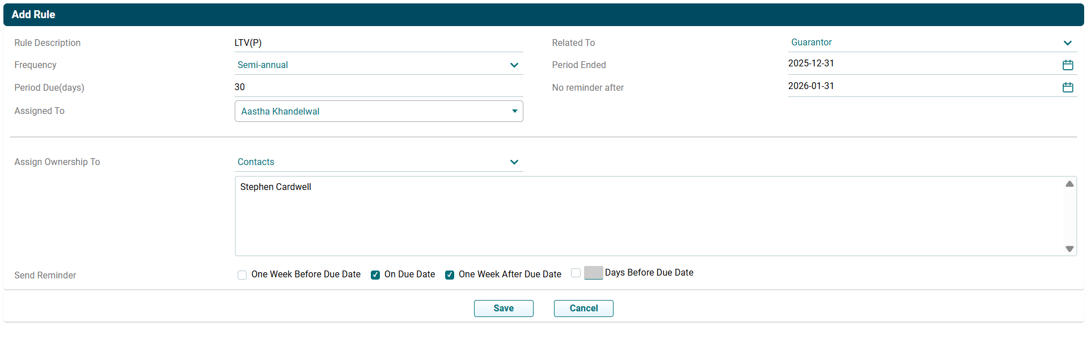Disable One Week After Due Date reminder
Viewport: 1087px width, 338px height.
tap(450, 275)
